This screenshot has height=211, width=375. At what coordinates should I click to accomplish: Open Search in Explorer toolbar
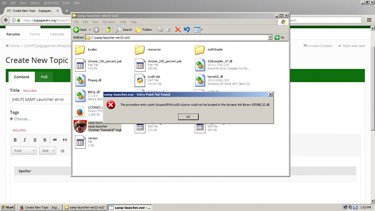124,30
